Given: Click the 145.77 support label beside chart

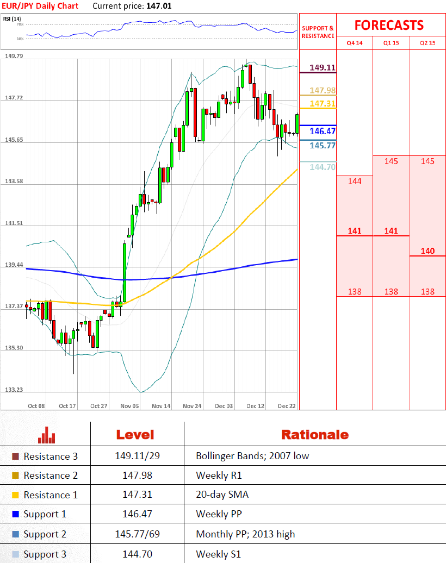Looking at the screenshot, I should tap(323, 146).
